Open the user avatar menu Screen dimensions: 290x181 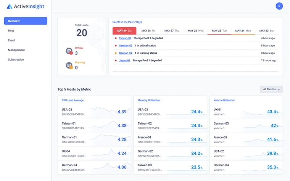(279, 6)
